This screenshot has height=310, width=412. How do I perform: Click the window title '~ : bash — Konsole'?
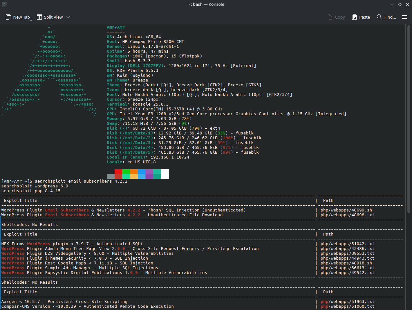point(206,4)
